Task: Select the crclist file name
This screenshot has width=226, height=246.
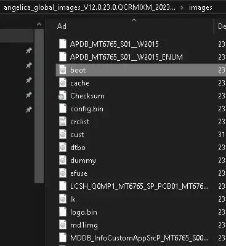Action: pos(80,122)
